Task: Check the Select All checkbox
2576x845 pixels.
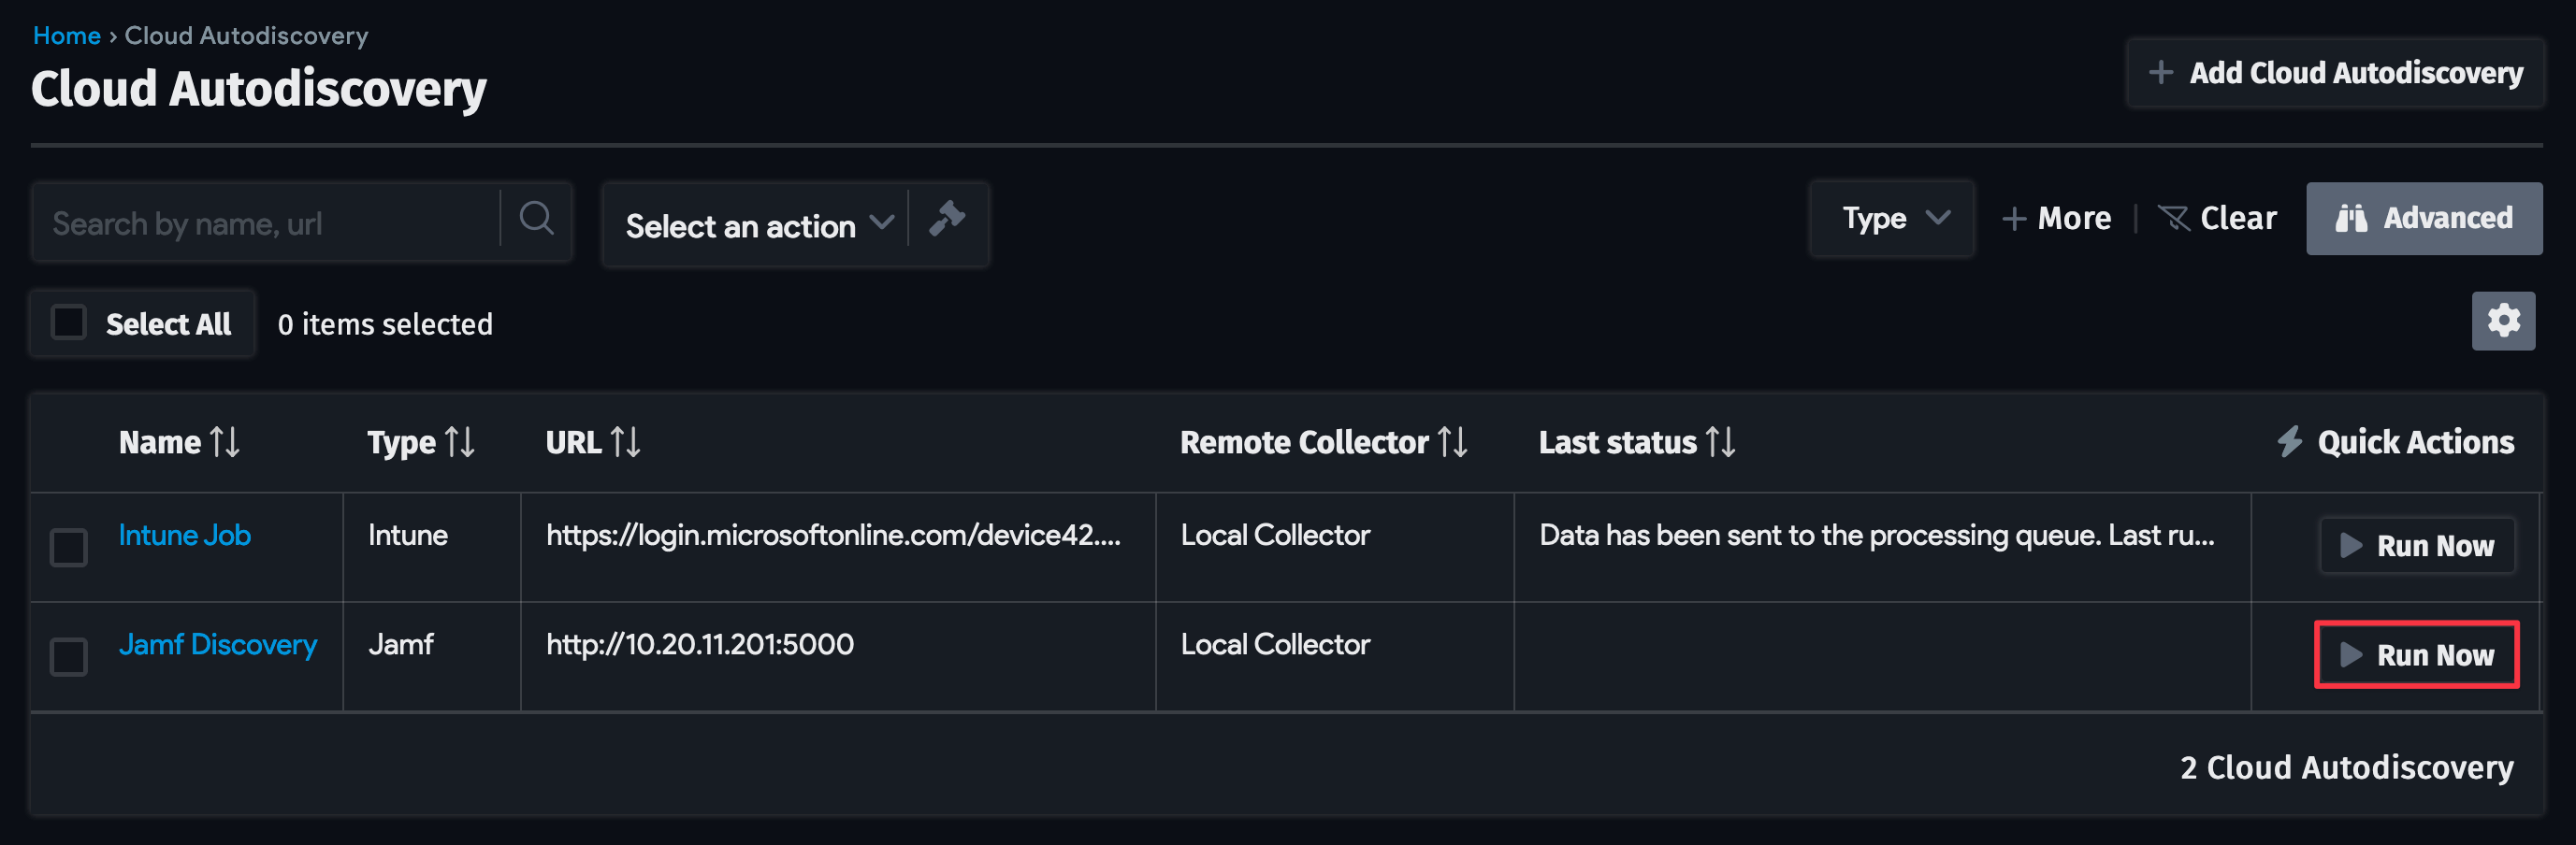Action: [x=69, y=322]
